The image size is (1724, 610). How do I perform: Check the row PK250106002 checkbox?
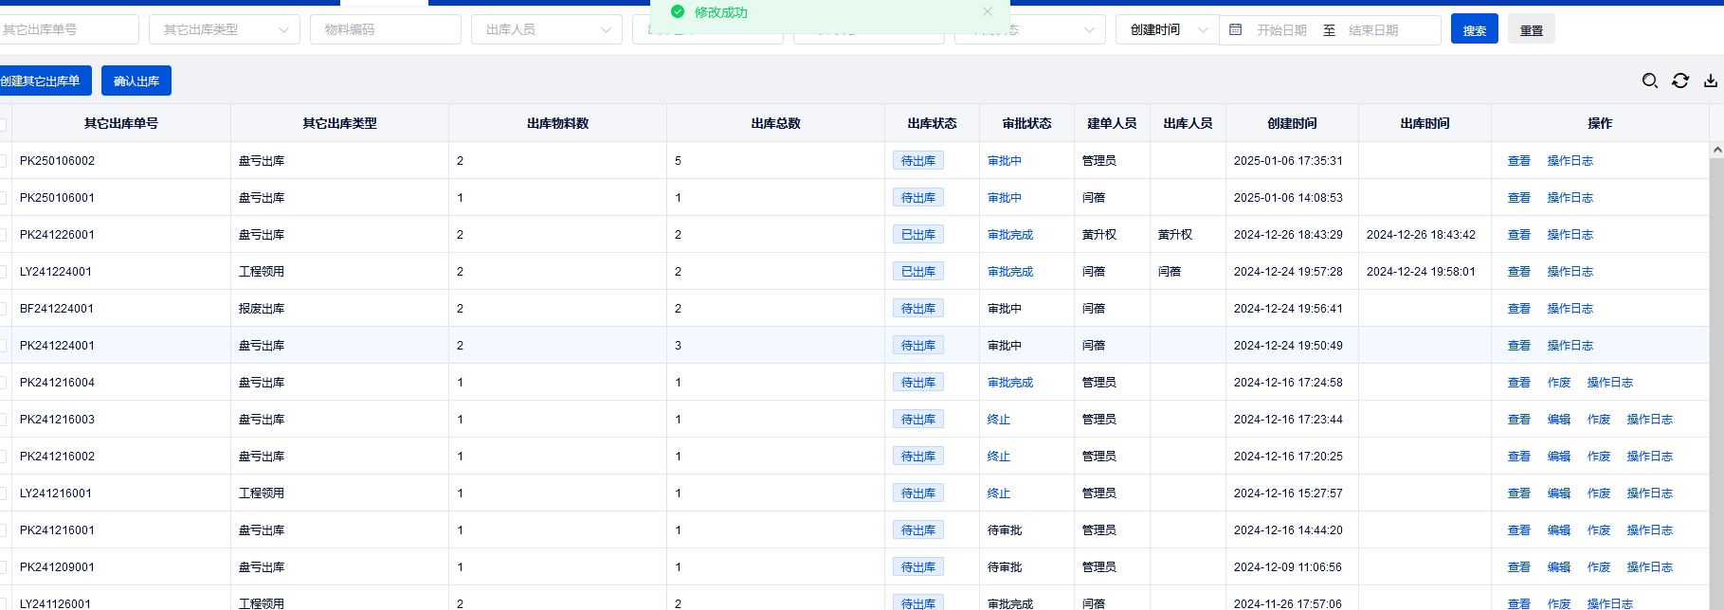click(3, 161)
